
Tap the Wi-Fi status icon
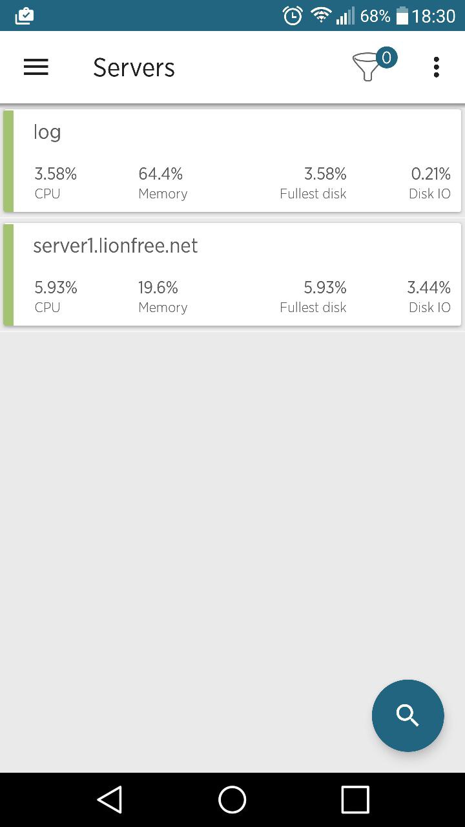click(320, 16)
